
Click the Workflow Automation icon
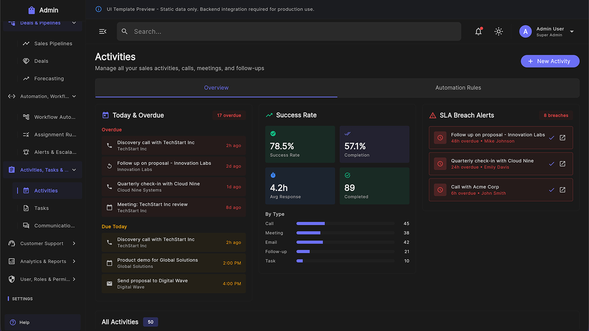click(26, 117)
